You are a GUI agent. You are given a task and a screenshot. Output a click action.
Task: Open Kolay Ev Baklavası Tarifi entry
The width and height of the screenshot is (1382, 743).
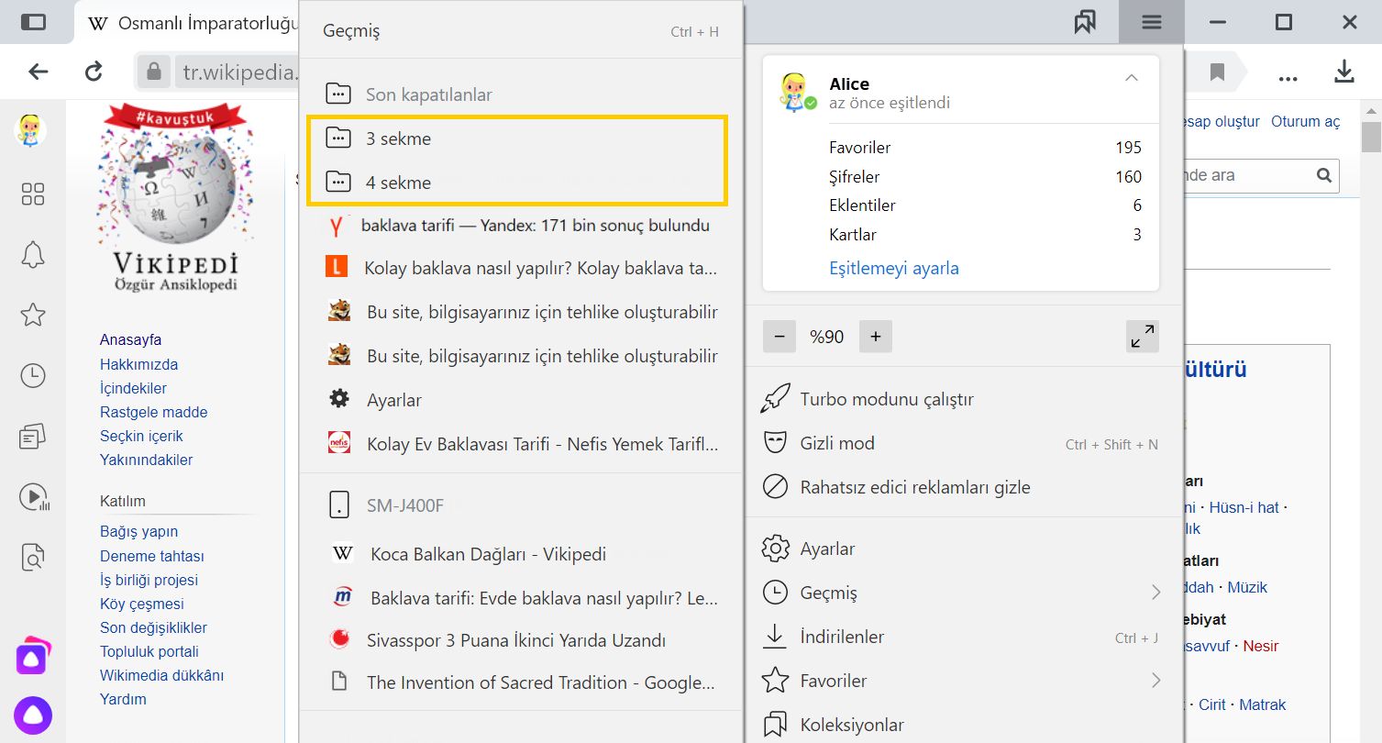520,444
